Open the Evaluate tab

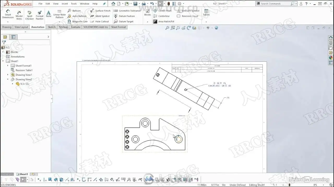click(x=76, y=27)
